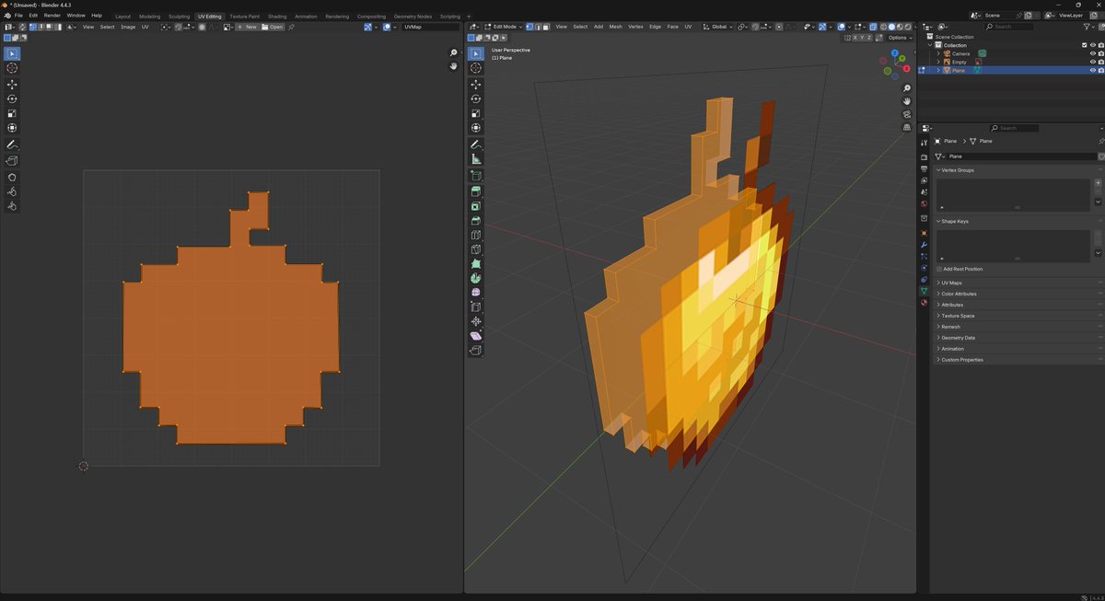Screen dimensions: 1105x601
Task: Toggle the X mirror axis button
Action: point(854,38)
